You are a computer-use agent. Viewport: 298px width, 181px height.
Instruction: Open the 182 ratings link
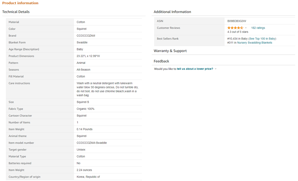click(x=258, y=28)
